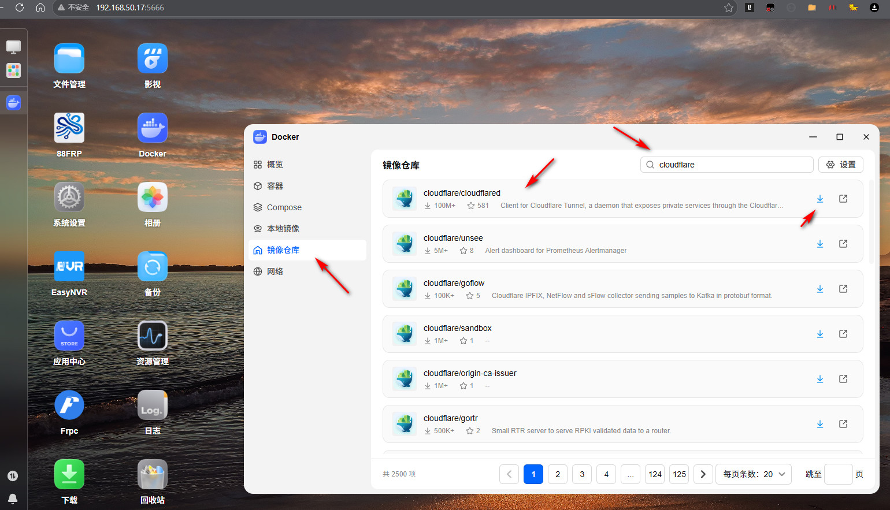890x510 pixels.
Task: Click the previous page arrow
Action: click(509, 474)
